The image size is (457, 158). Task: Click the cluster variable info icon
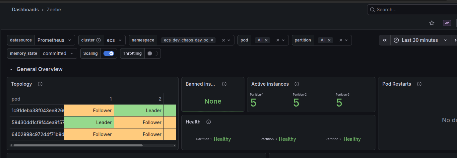[x=98, y=40]
